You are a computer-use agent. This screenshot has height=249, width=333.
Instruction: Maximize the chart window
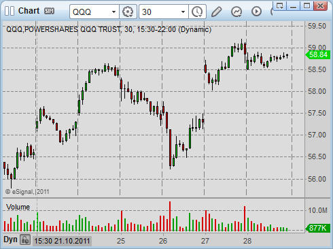pyautogui.click(x=306, y=5)
